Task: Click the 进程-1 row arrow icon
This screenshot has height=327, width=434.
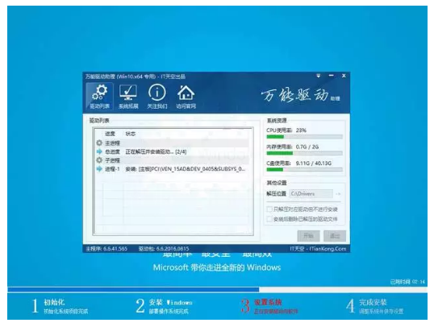Action: pos(99,168)
